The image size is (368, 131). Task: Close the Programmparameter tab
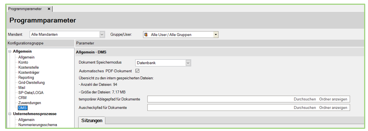click(49, 9)
